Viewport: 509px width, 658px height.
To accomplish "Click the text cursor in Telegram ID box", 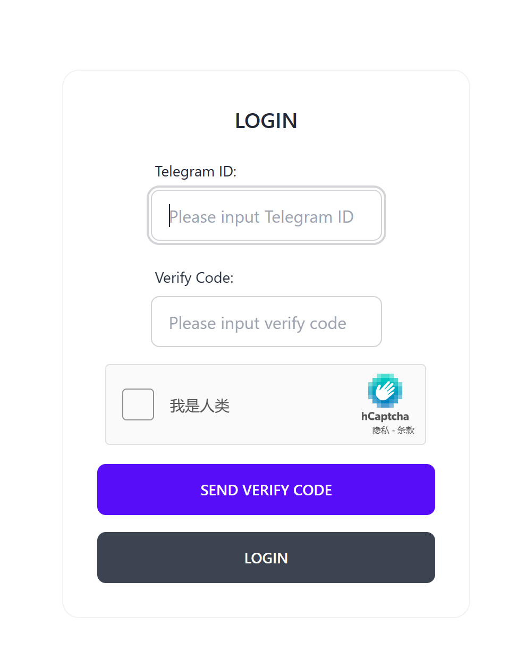I will (x=169, y=215).
